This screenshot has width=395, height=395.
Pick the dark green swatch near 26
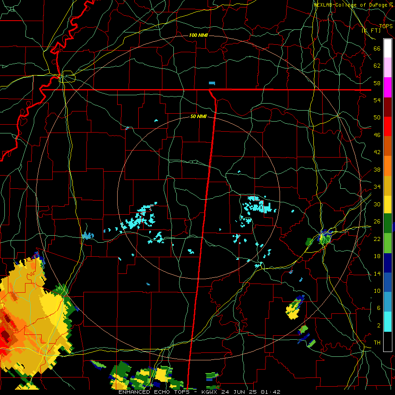[388, 223]
